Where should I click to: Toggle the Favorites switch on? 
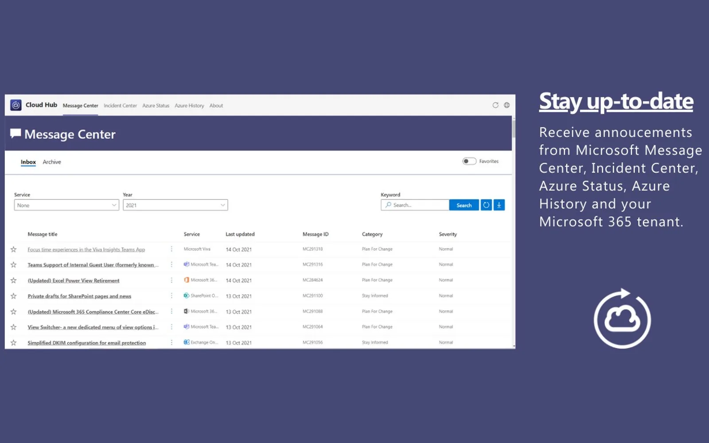click(469, 161)
